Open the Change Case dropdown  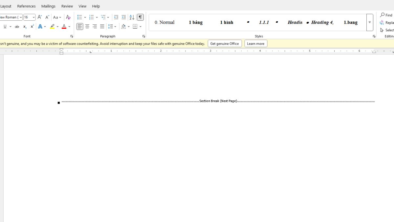[57, 17]
